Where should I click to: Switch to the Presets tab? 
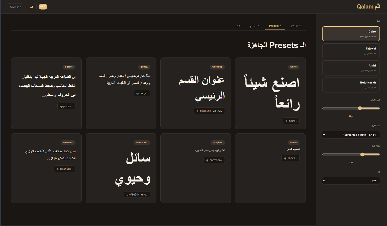pos(275,26)
